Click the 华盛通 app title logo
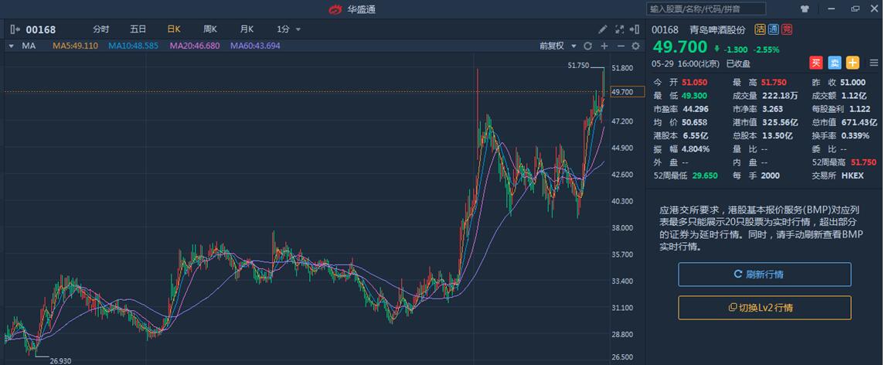 coord(352,9)
